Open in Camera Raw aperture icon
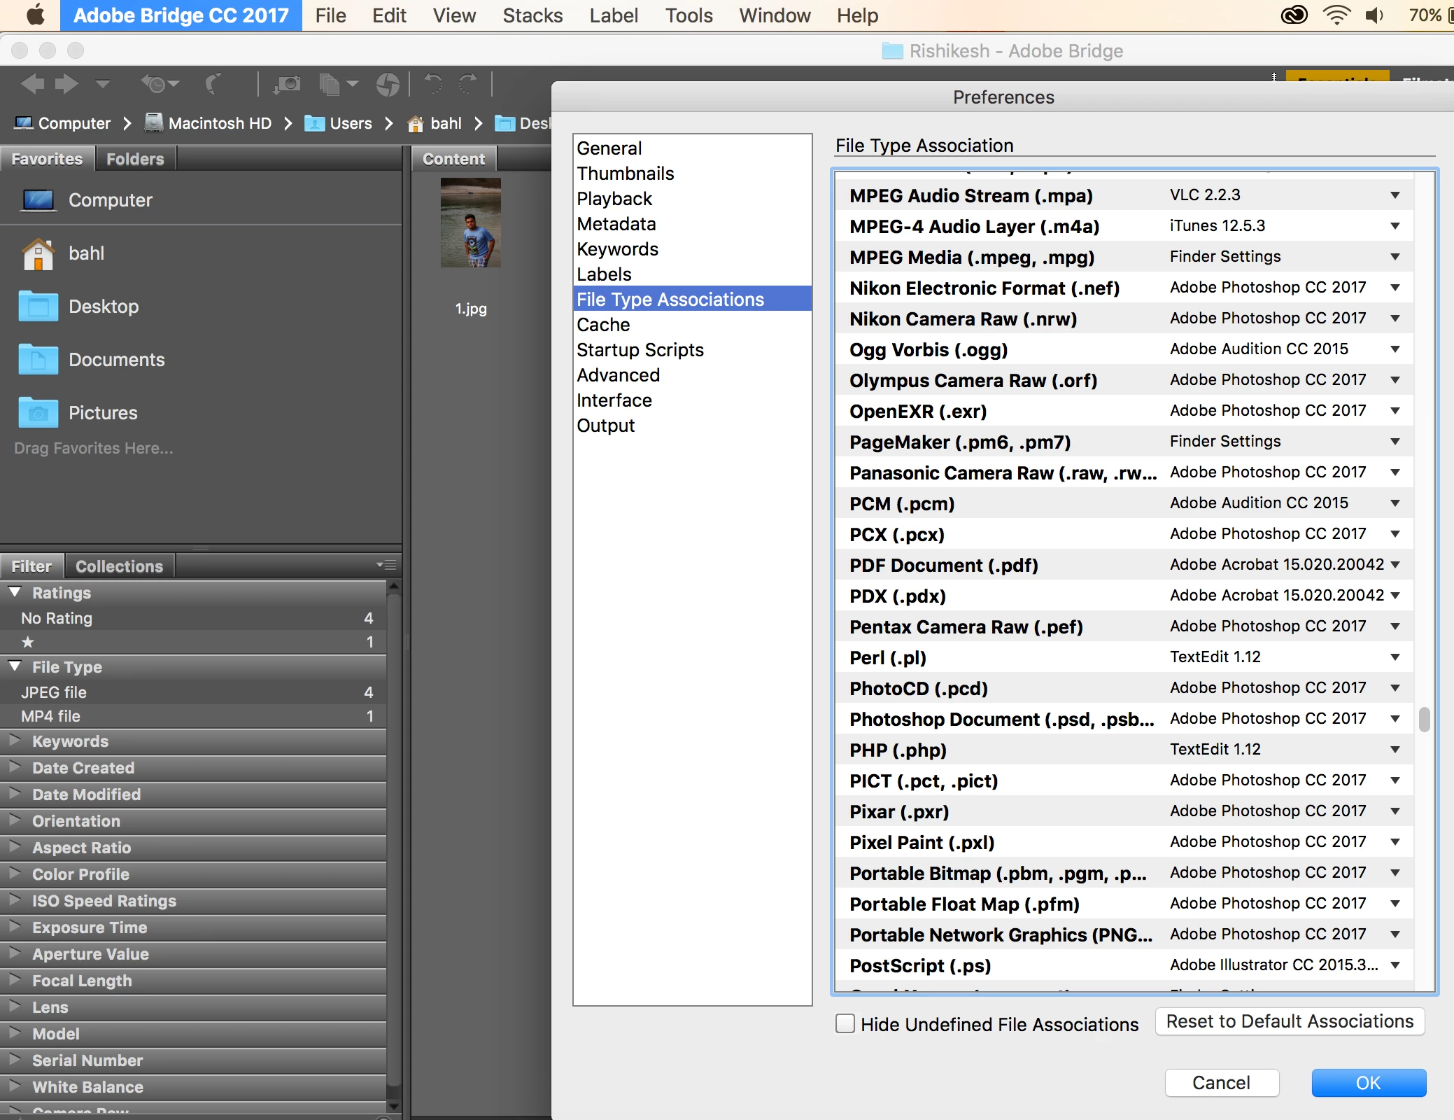Viewport: 1454px width, 1120px height. 387,84
